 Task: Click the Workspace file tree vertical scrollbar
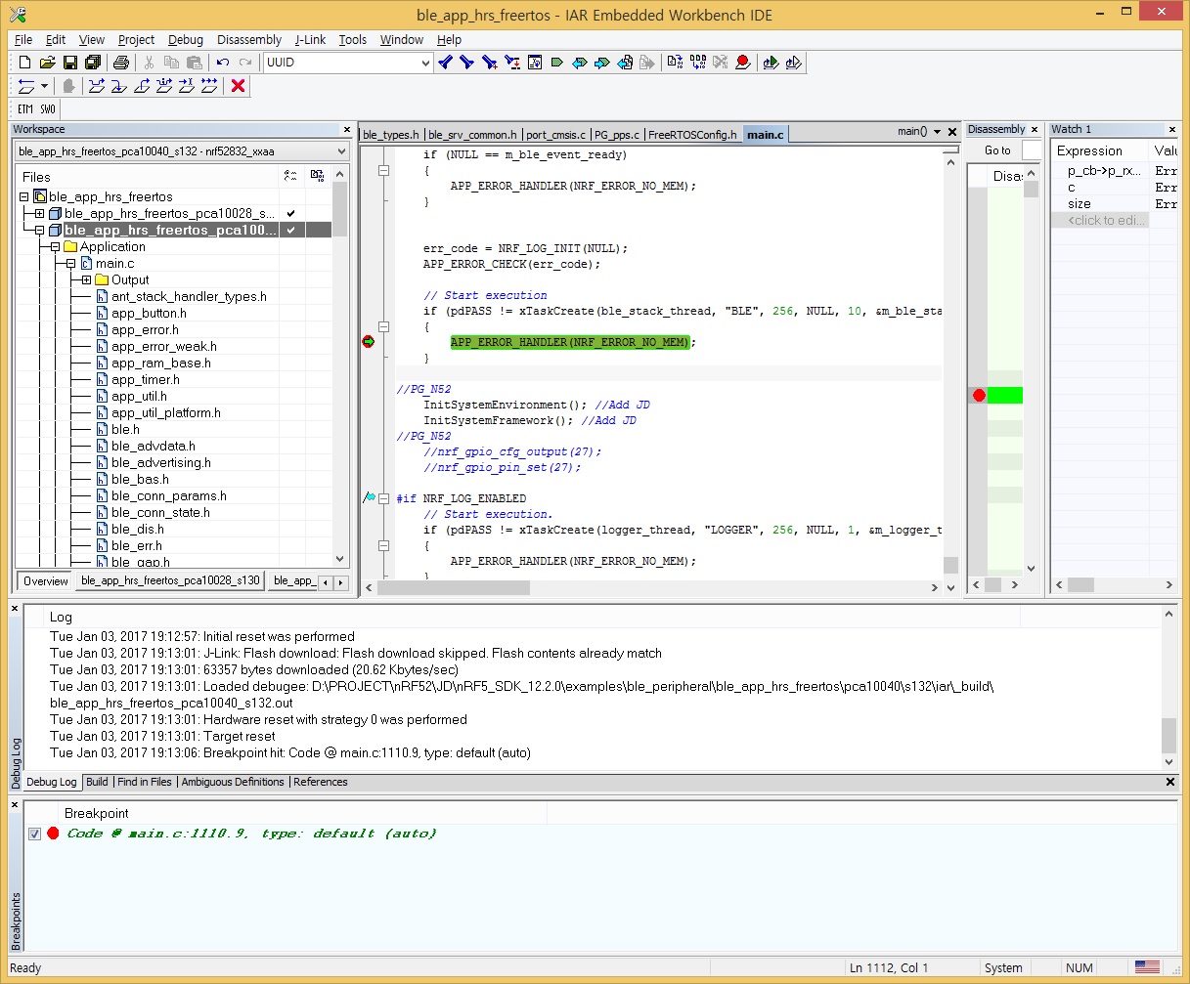click(x=340, y=366)
